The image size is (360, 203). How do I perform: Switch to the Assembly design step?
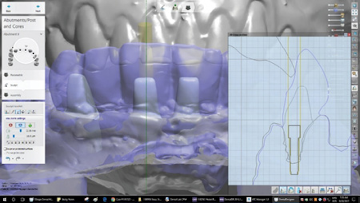tap(24, 95)
